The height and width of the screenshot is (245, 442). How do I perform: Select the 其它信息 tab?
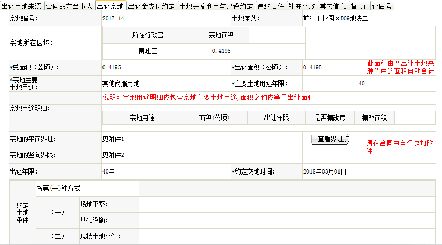tap(332, 6)
